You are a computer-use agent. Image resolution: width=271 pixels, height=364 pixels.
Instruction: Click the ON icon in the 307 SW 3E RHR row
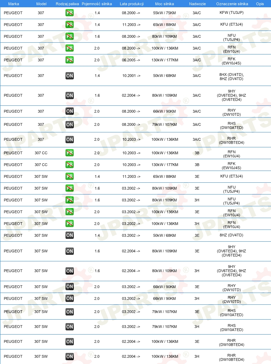(x=70, y=342)
